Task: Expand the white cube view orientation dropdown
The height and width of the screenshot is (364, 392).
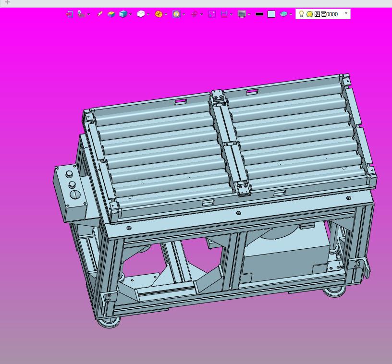Action: click(x=148, y=14)
